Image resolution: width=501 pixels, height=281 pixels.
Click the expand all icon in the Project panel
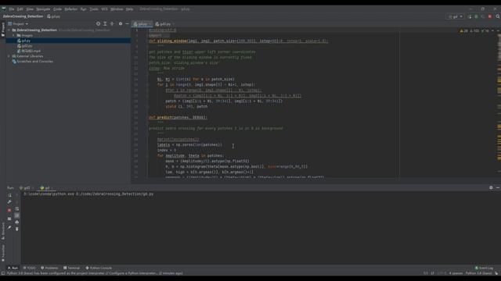(x=105, y=24)
